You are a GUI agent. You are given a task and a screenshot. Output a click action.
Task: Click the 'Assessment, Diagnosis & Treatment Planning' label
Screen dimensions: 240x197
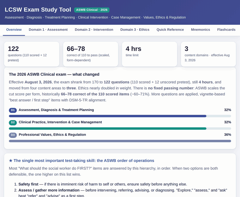coord(56,110)
